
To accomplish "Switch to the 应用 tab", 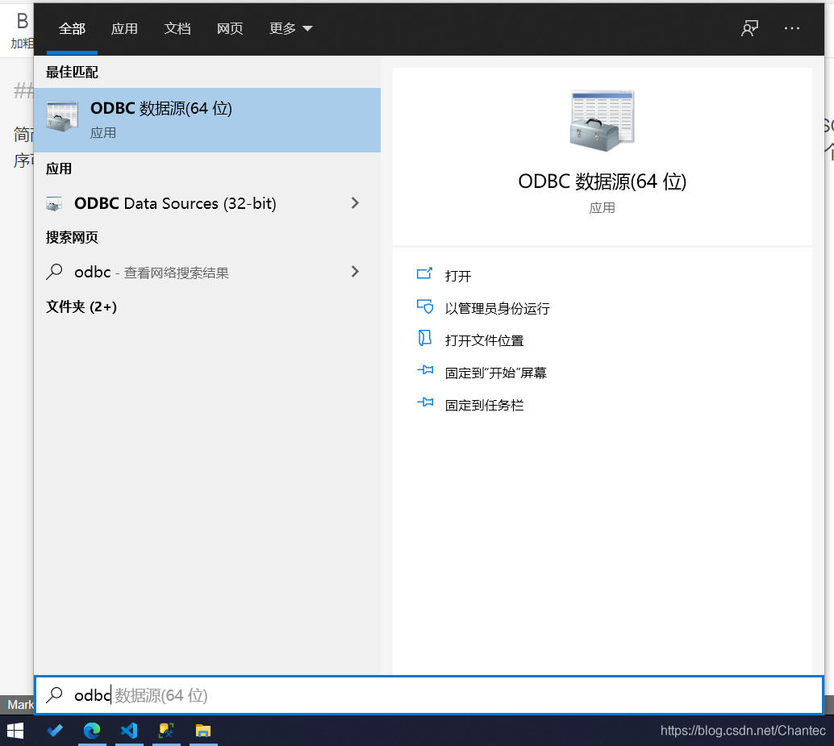I will click(x=124, y=28).
